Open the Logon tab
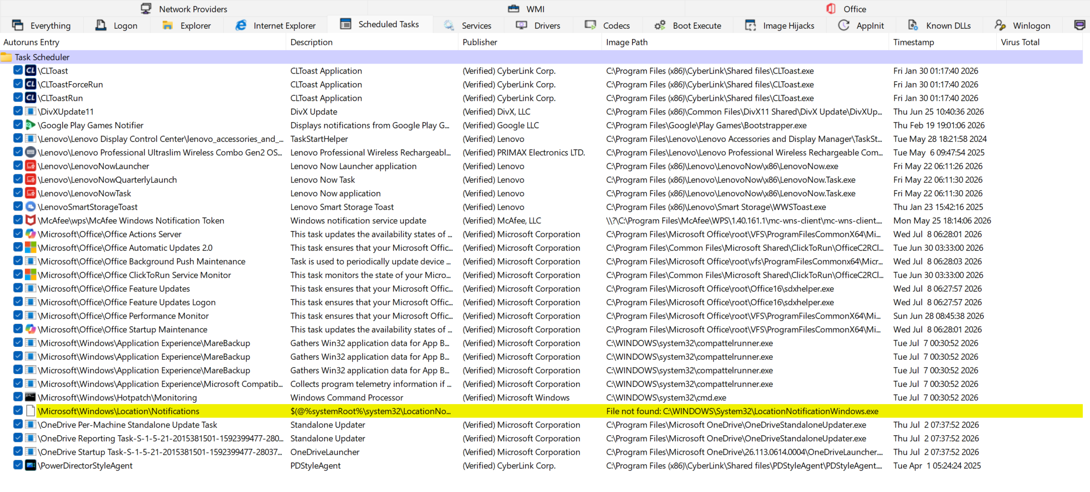Screen dimensions: 1090x492 point(117,25)
